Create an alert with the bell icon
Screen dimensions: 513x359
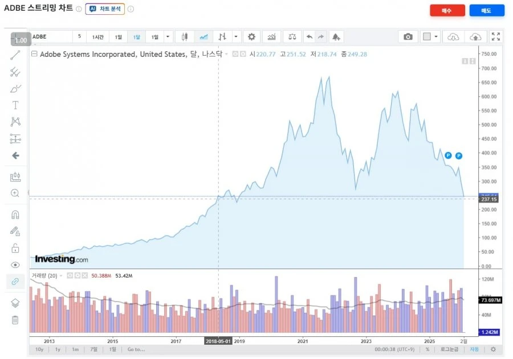point(336,36)
